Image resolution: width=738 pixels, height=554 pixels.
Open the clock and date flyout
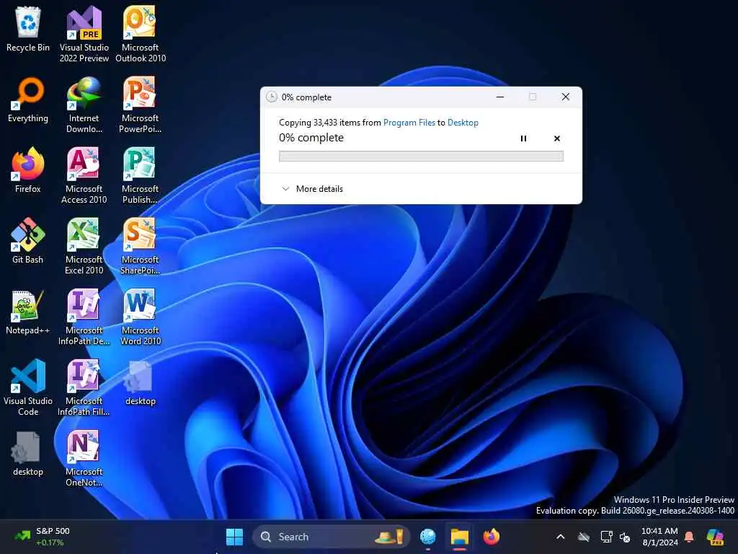click(x=659, y=537)
